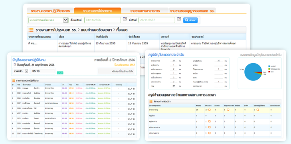Open the แบบกำหนดช่วงเวลา dropdown

[48, 20]
